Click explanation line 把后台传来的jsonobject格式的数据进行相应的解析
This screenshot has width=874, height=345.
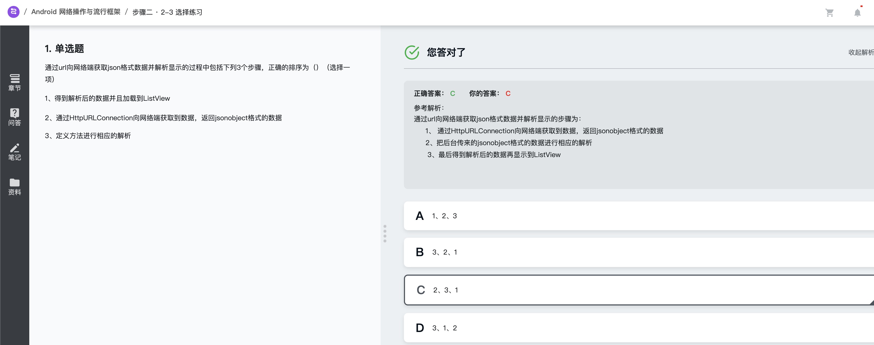(514, 143)
